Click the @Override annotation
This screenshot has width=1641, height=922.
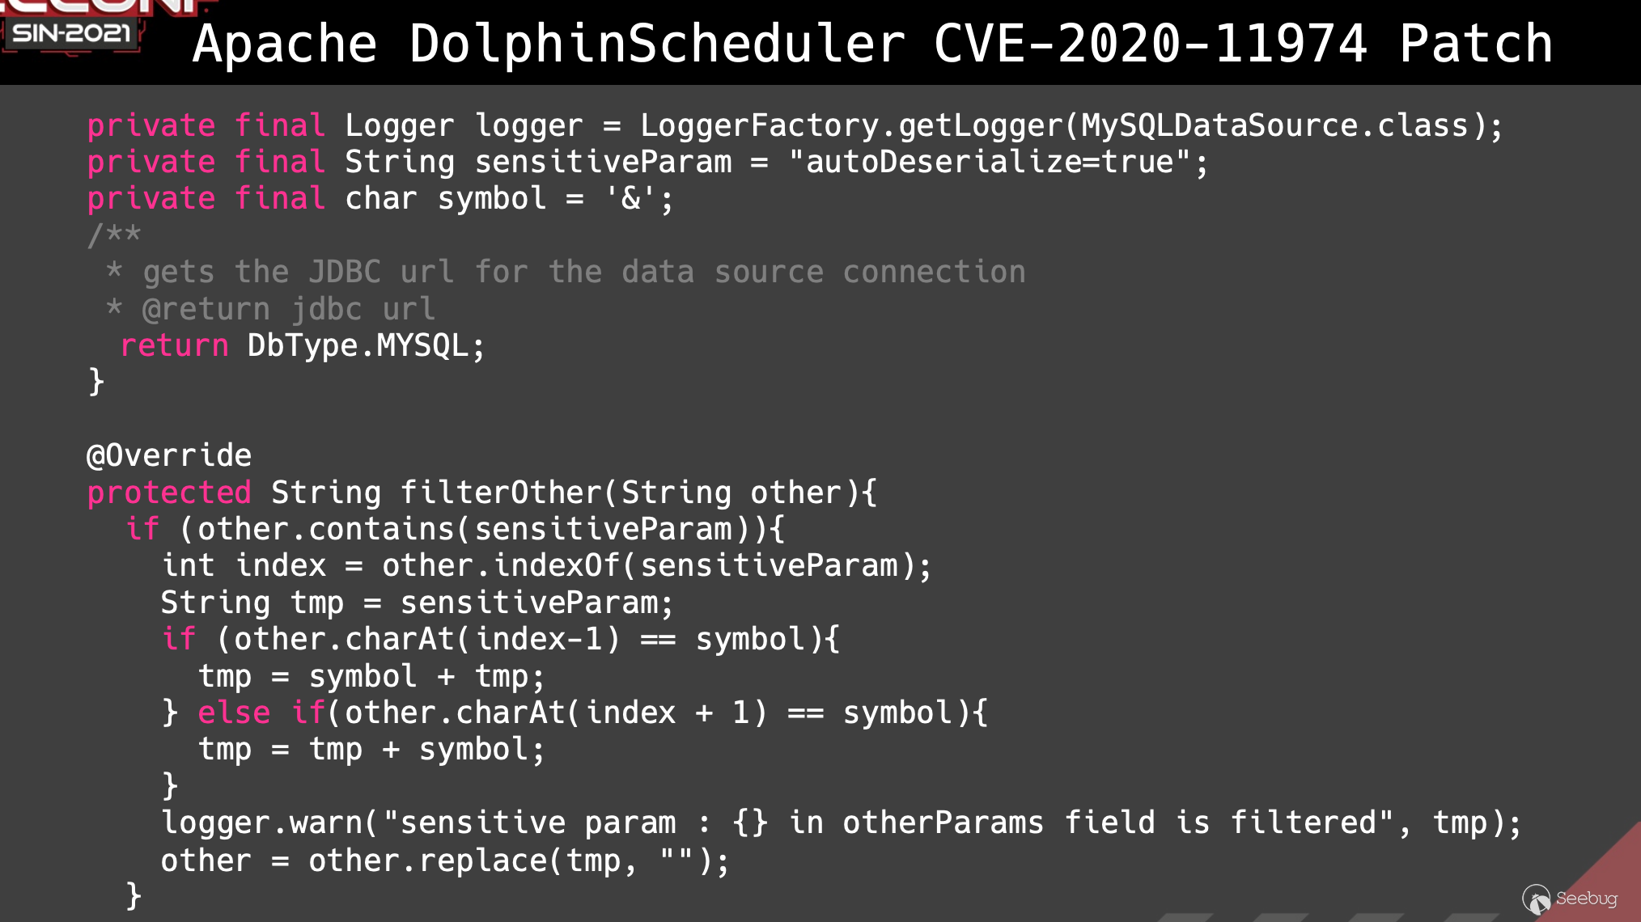(x=169, y=456)
